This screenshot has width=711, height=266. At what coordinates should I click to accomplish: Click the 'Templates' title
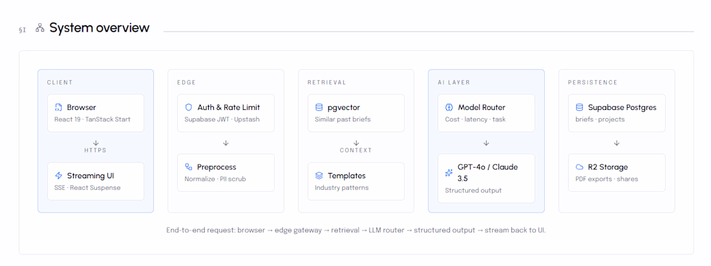click(x=347, y=176)
